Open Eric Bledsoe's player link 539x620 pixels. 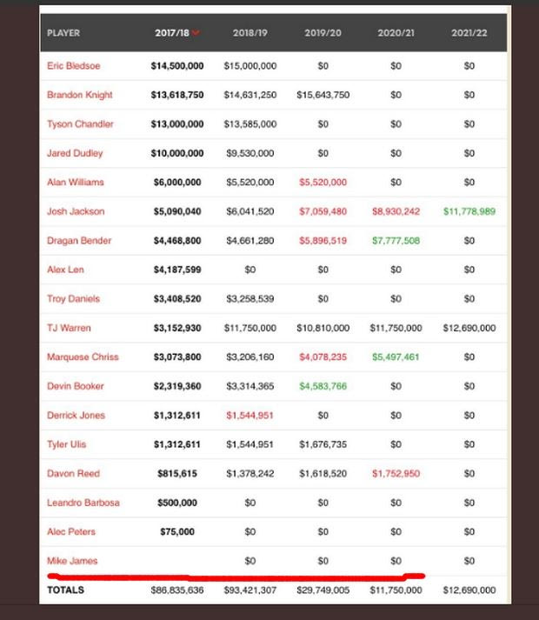point(74,65)
